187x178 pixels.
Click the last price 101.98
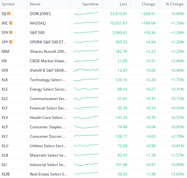[121, 164]
